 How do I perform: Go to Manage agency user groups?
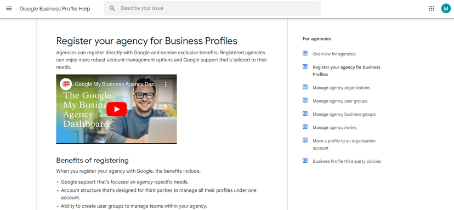point(340,101)
